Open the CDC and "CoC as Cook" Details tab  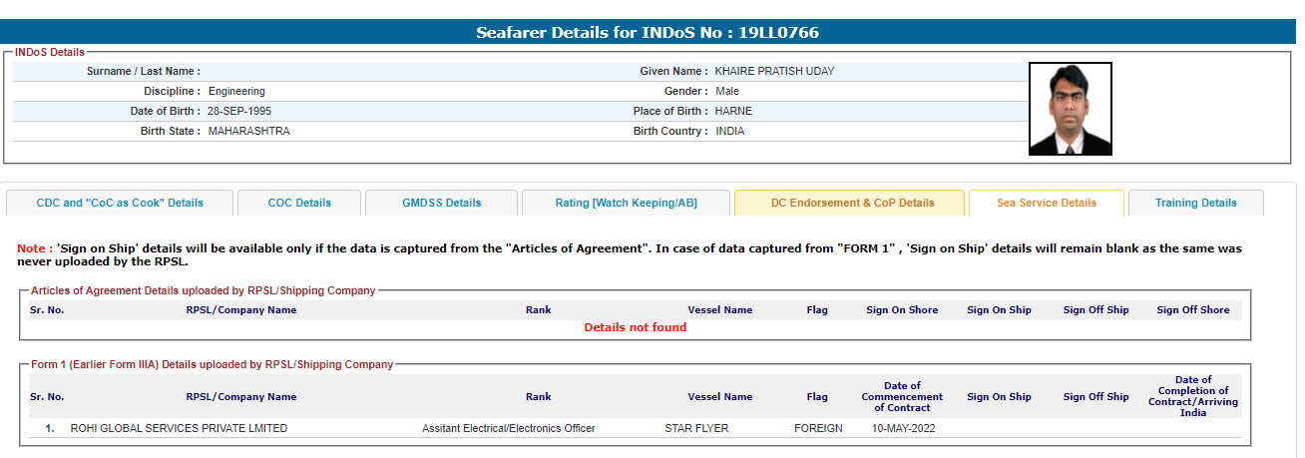pyautogui.click(x=120, y=203)
